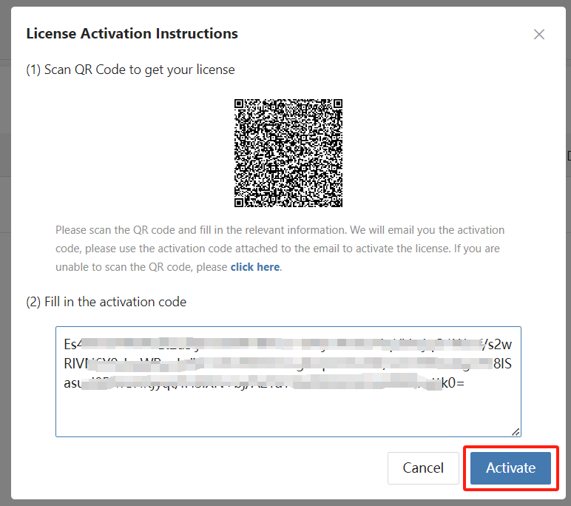Image resolution: width=571 pixels, height=506 pixels.
Task: Open the 'click here' link
Action: point(255,267)
